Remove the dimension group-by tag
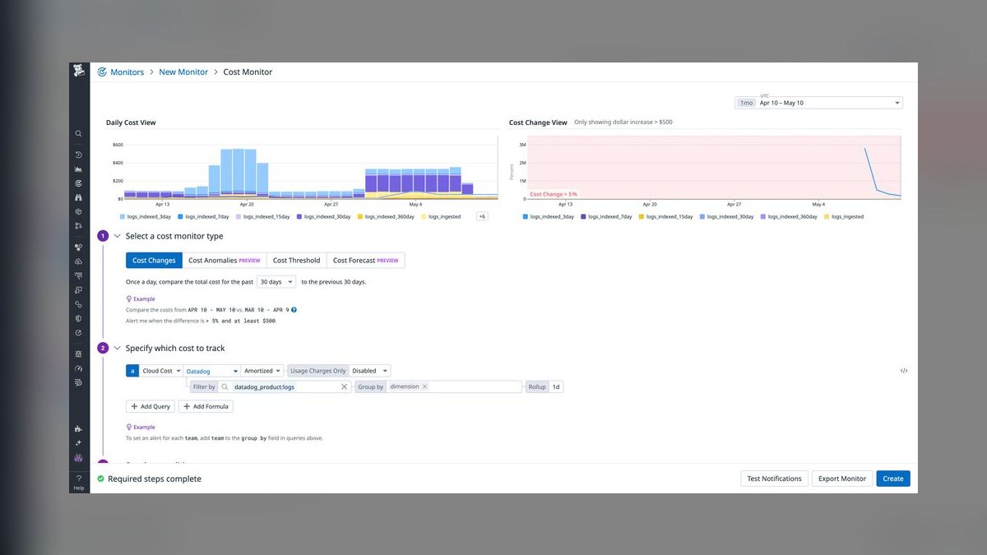Viewport: 987px width, 555px height. click(x=424, y=386)
